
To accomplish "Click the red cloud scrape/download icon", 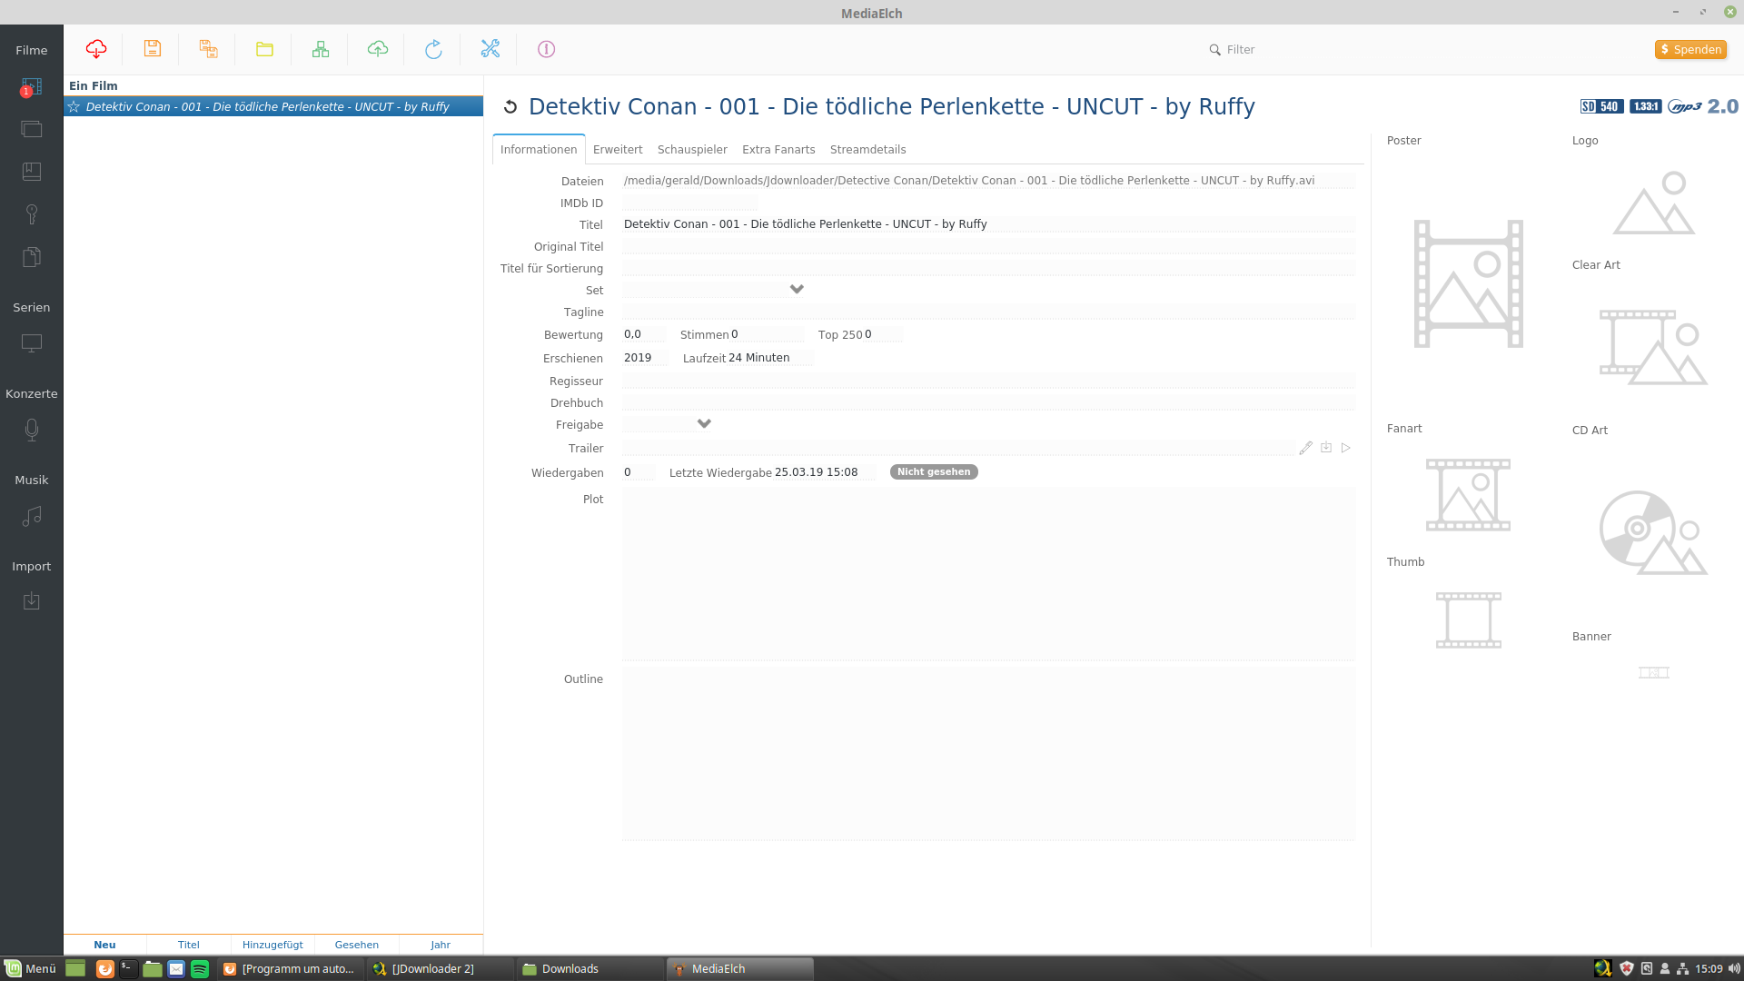I will click(96, 49).
